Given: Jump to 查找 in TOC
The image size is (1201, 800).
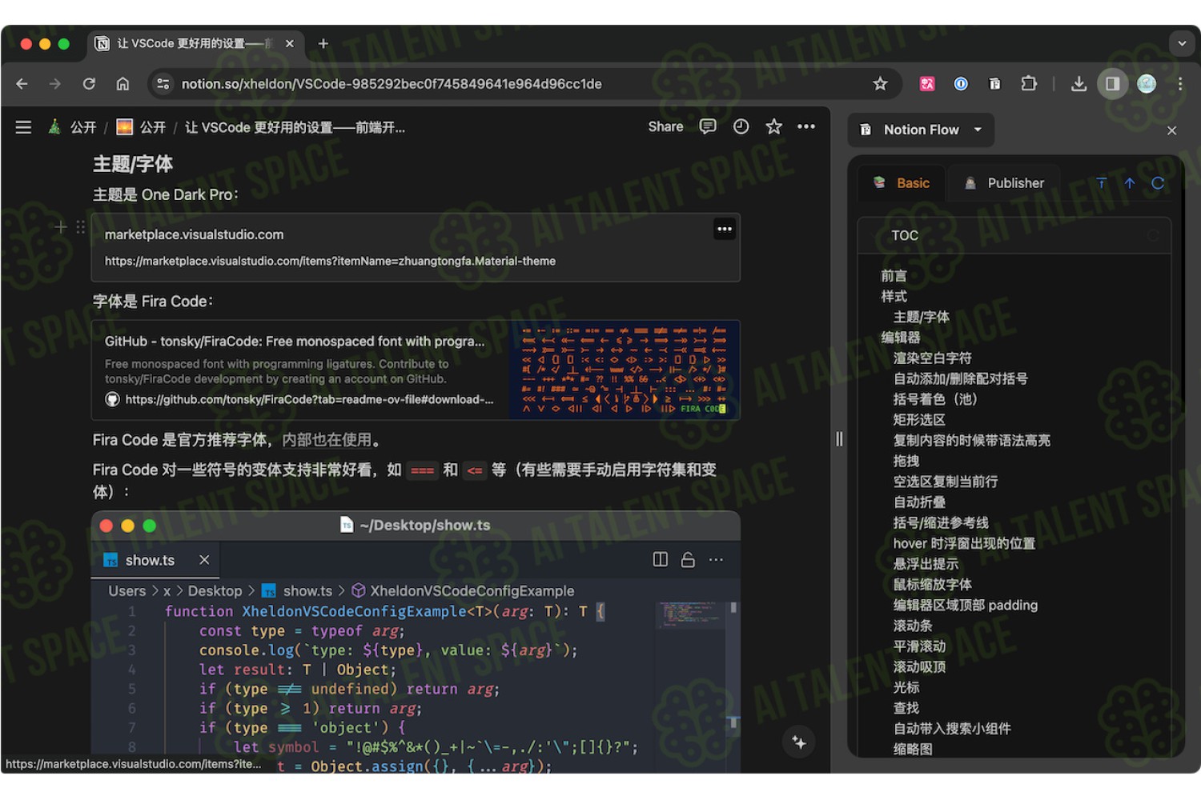Looking at the screenshot, I should tap(906, 708).
